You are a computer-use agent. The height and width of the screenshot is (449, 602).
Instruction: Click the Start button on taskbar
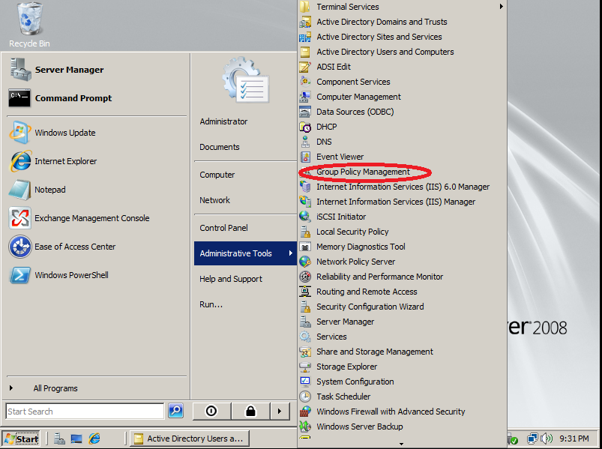[x=21, y=439]
